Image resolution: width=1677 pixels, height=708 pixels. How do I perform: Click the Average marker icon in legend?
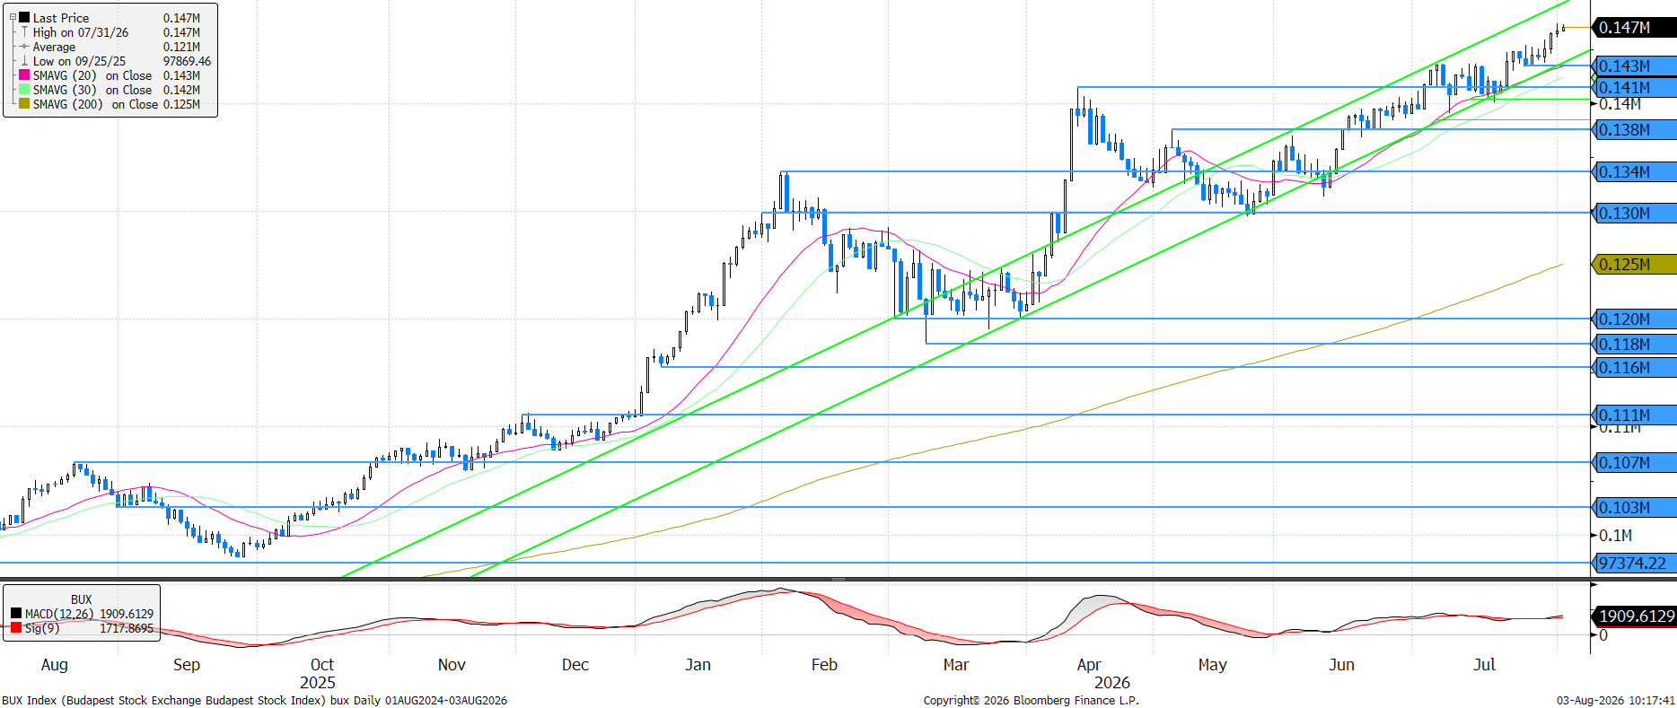point(24,47)
